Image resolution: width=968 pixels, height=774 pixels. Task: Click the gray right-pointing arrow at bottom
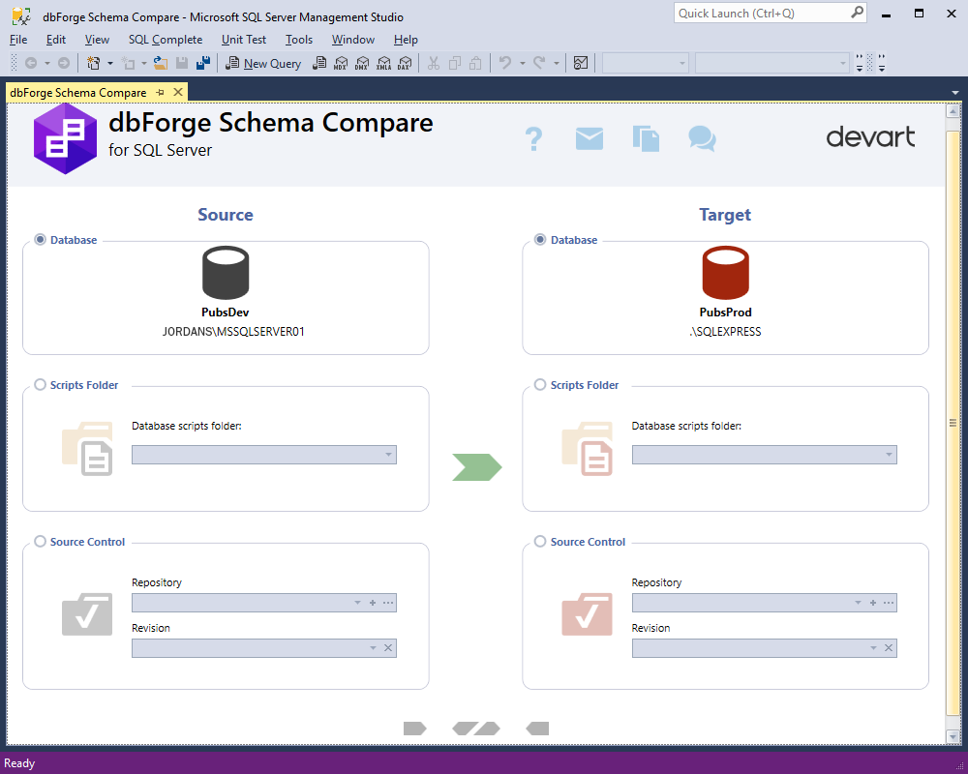point(415,729)
